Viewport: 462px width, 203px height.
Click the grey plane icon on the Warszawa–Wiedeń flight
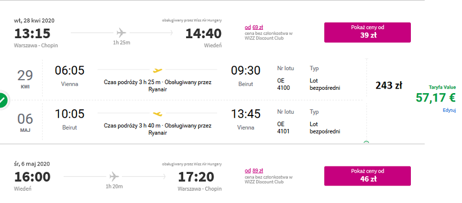pos(121,33)
